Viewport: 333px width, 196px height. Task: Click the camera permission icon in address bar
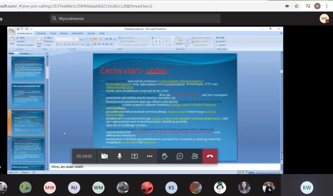[286, 6]
